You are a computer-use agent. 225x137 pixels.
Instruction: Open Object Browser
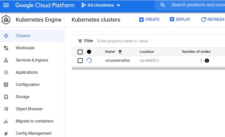pyautogui.click(x=29, y=109)
